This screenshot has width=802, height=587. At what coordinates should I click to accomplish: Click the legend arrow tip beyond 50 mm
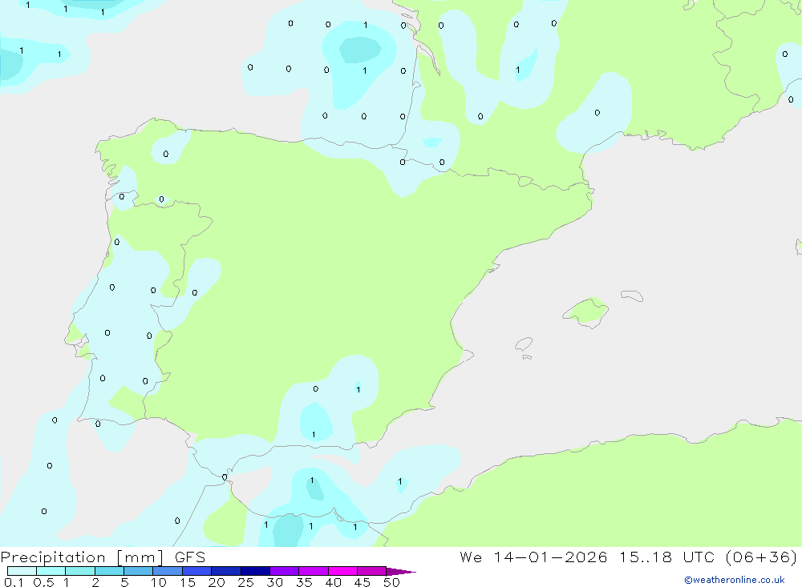click(402, 572)
